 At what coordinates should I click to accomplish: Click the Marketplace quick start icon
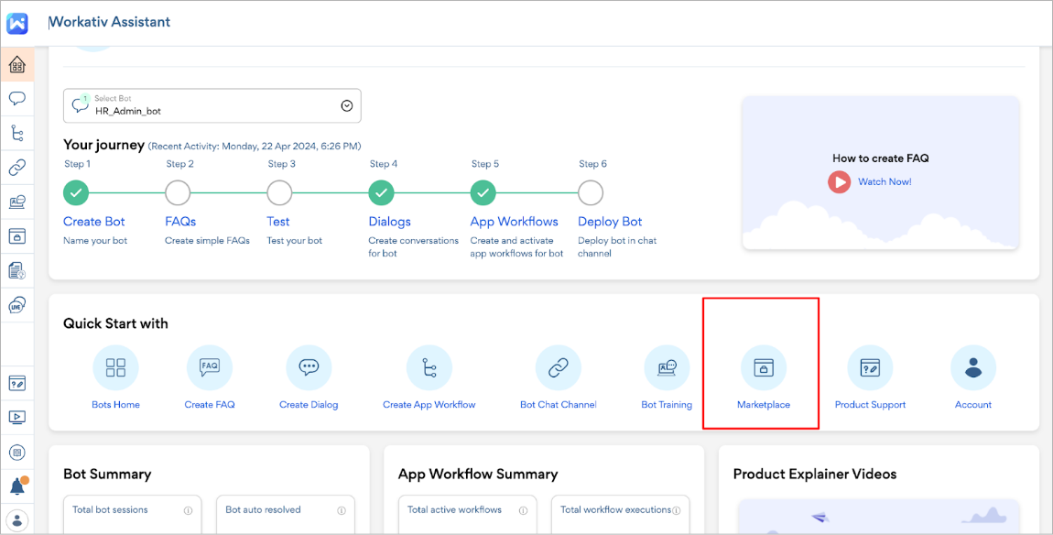pyautogui.click(x=764, y=367)
